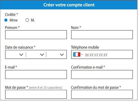This screenshot has width=138, height=101.
Task: Click the M. label text
Action: click(33, 20)
